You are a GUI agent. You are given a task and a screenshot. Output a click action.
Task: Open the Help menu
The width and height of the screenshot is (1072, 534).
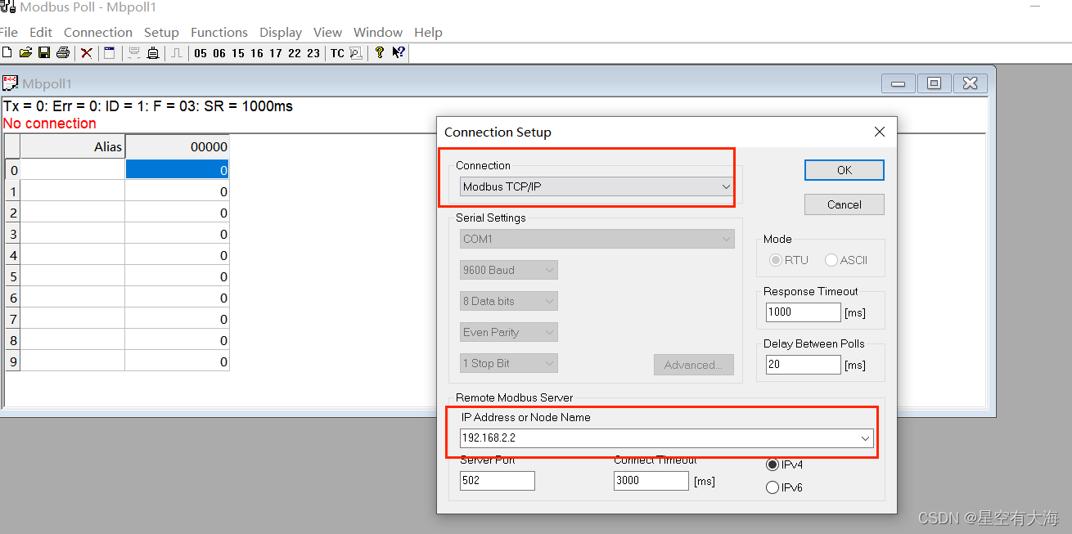[x=428, y=33]
